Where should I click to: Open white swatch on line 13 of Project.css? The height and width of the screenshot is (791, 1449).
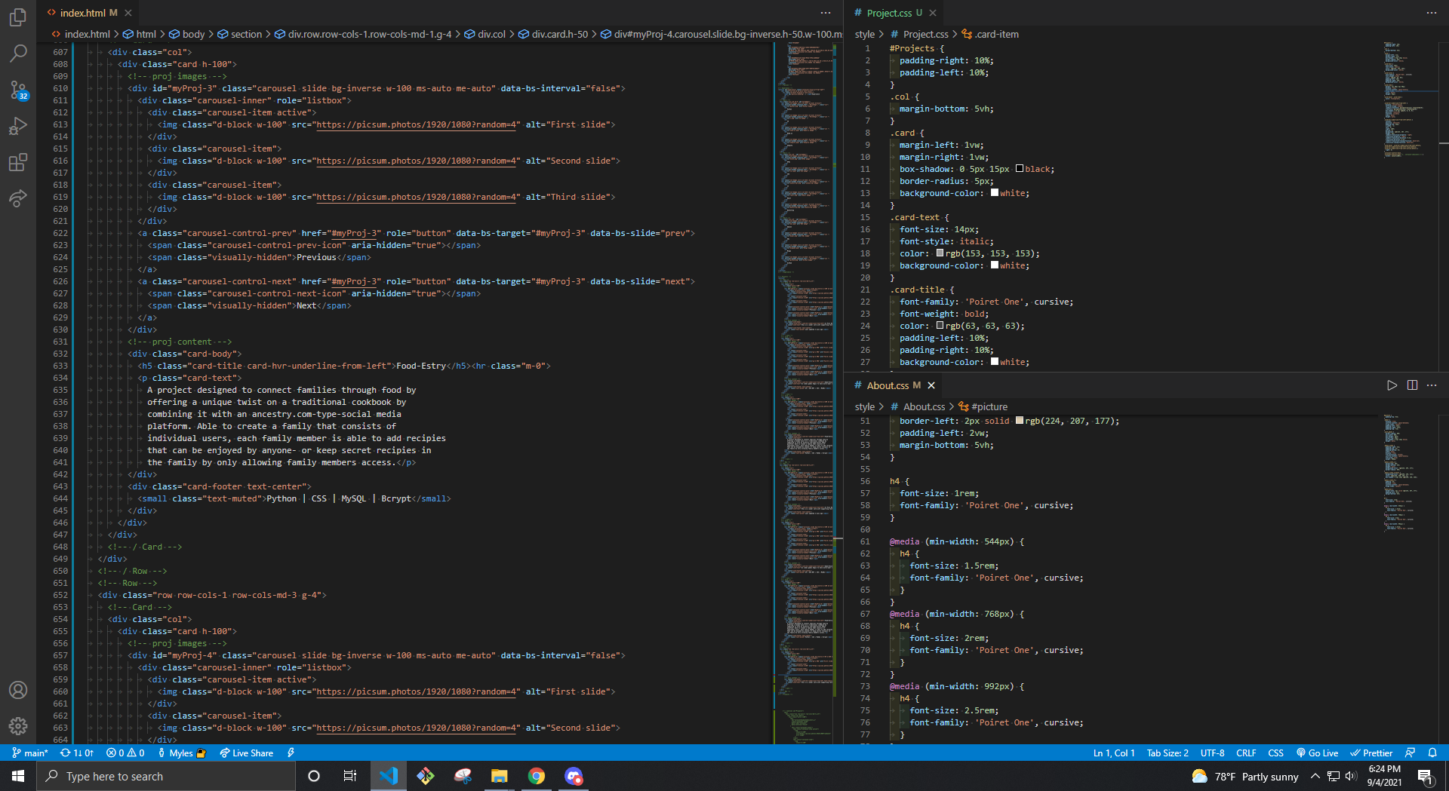click(x=995, y=193)
